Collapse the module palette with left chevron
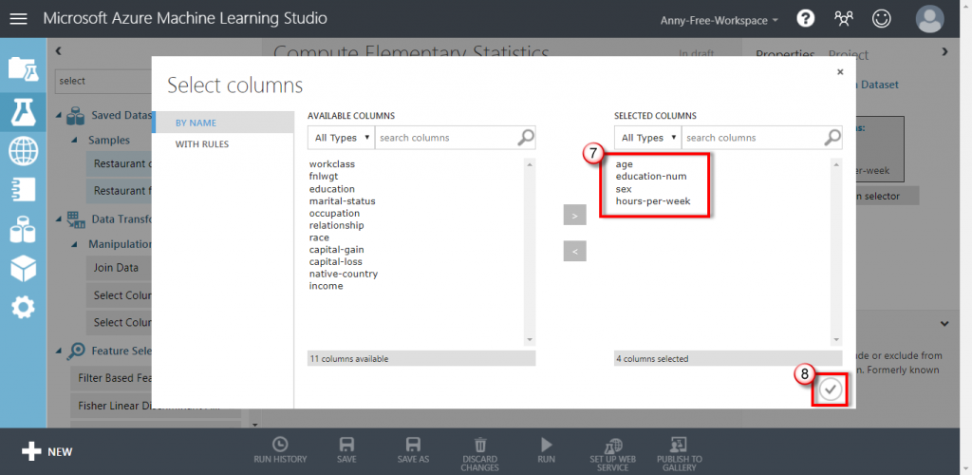The height and width of the screenshot is (475, 972). click(x=59, y=51)
